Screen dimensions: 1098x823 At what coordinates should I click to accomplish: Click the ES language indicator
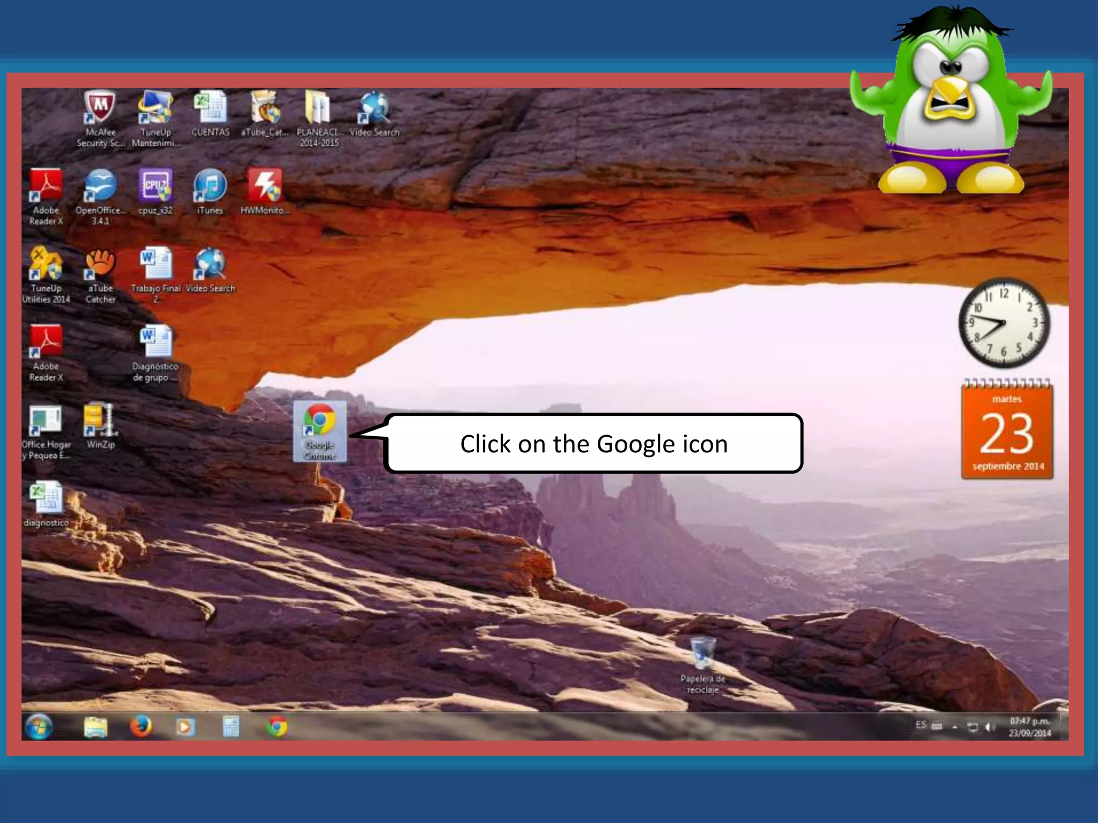click(921, 725)
